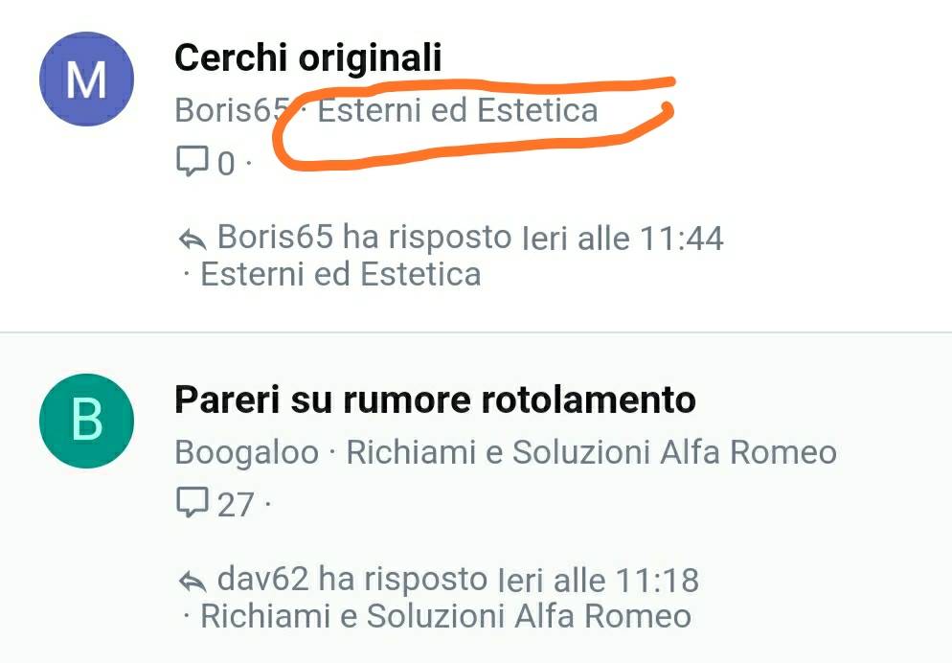
Task: Click the reply arrow icon before dav62
Action: click(x=193, y=581)
